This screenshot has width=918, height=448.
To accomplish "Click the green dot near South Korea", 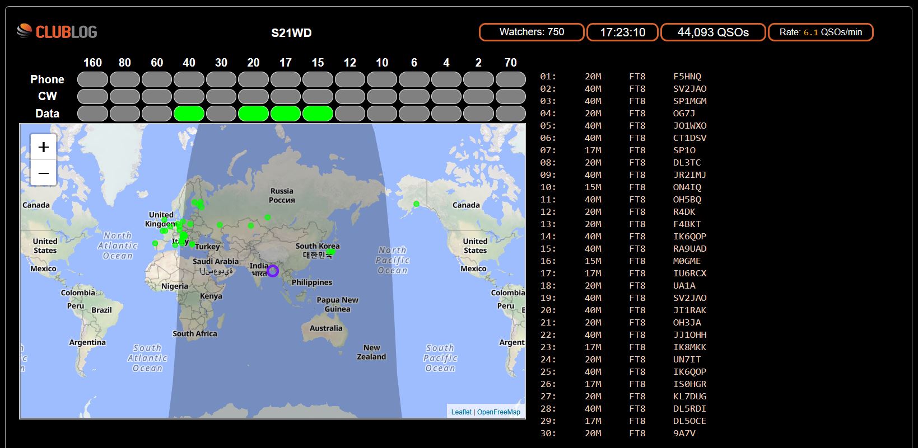I will click(x=331, y=252).
